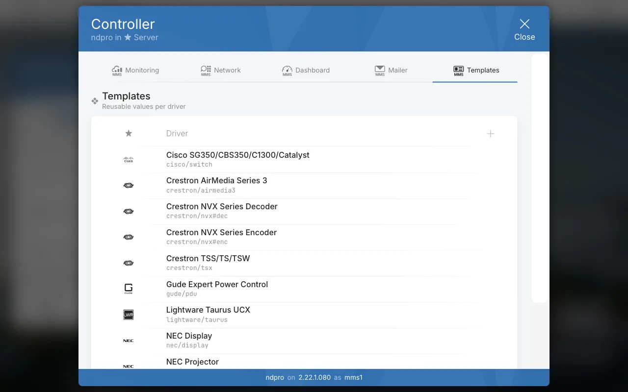Click the Templates tab icon
The width and height of the screenshot is (628, 392).
pyautogui.click(x=459, y=71)
